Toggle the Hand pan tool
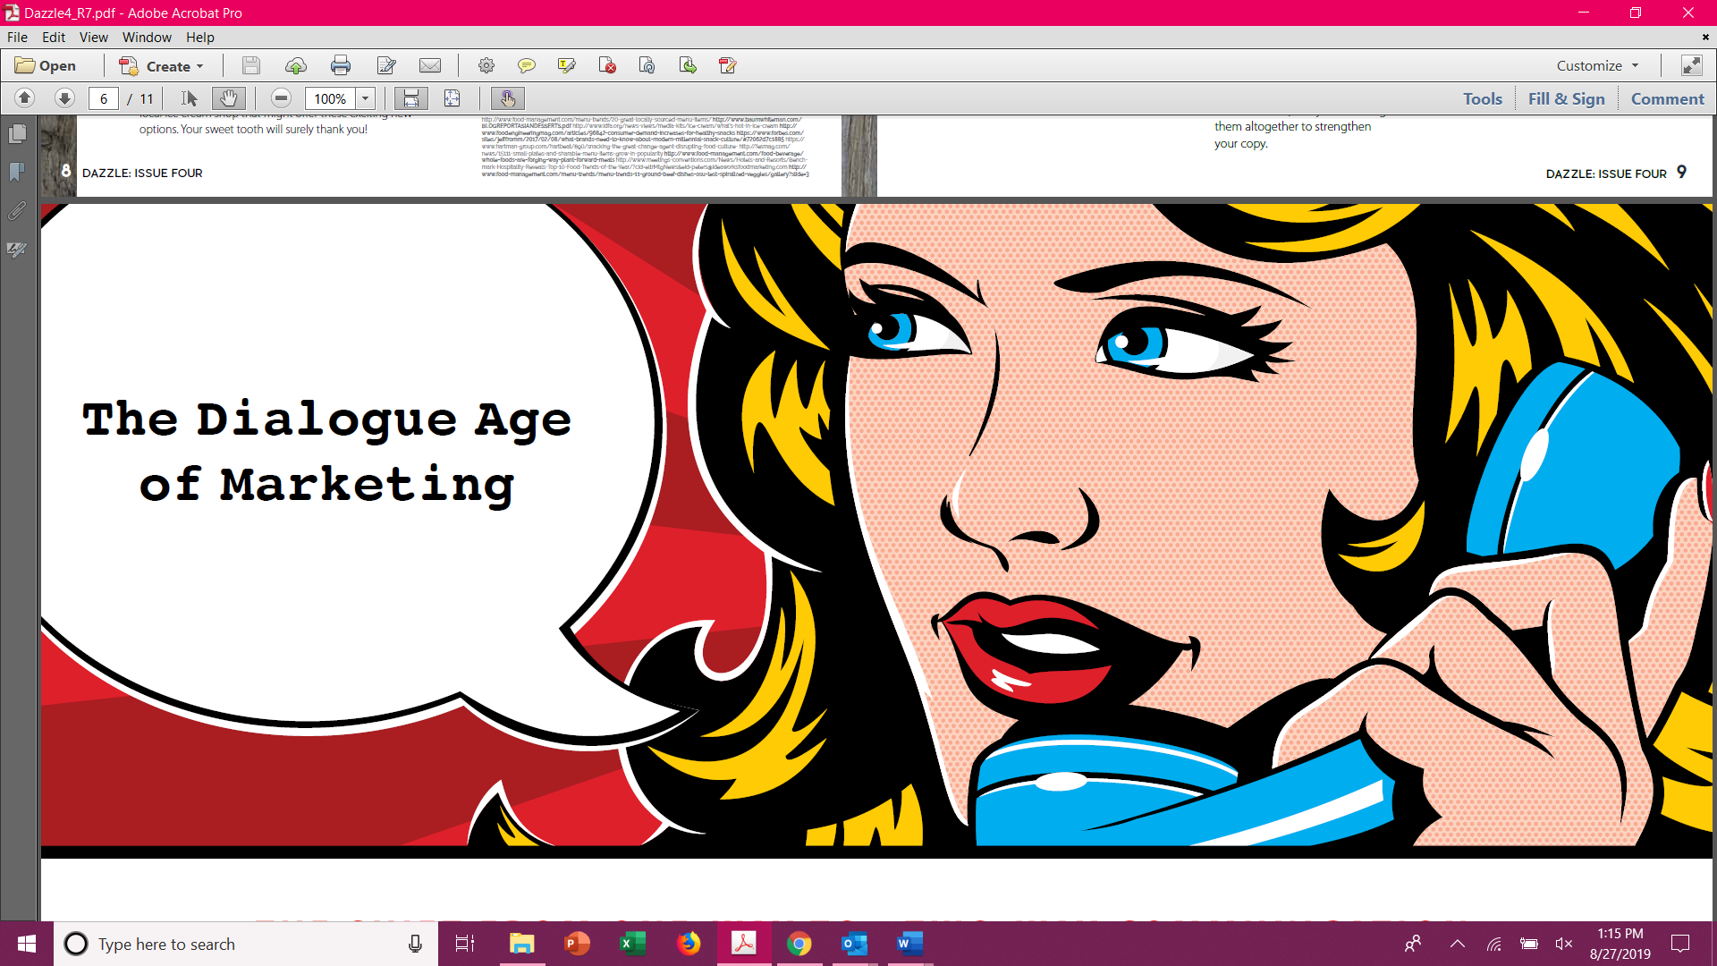1717x966 pixels. pyautogui.click(x=229, y=98)
